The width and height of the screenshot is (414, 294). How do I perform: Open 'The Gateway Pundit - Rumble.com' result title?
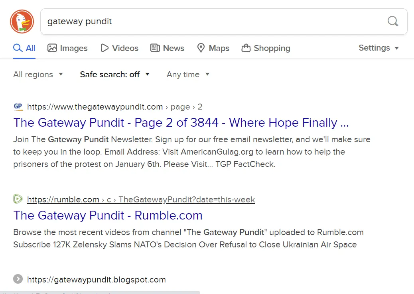pos(108,215)
